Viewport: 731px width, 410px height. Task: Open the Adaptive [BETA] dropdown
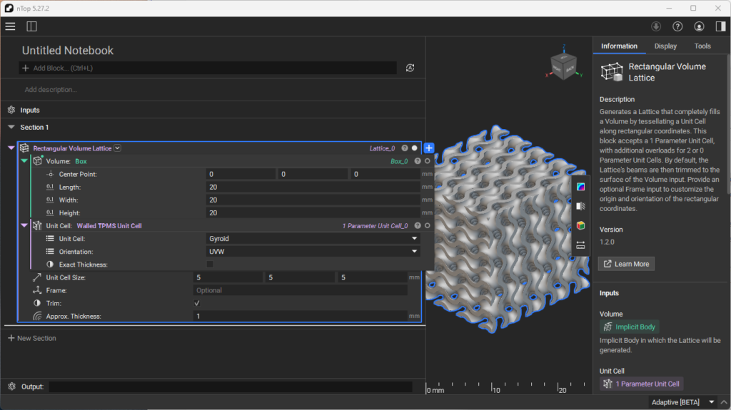[683, 402]
